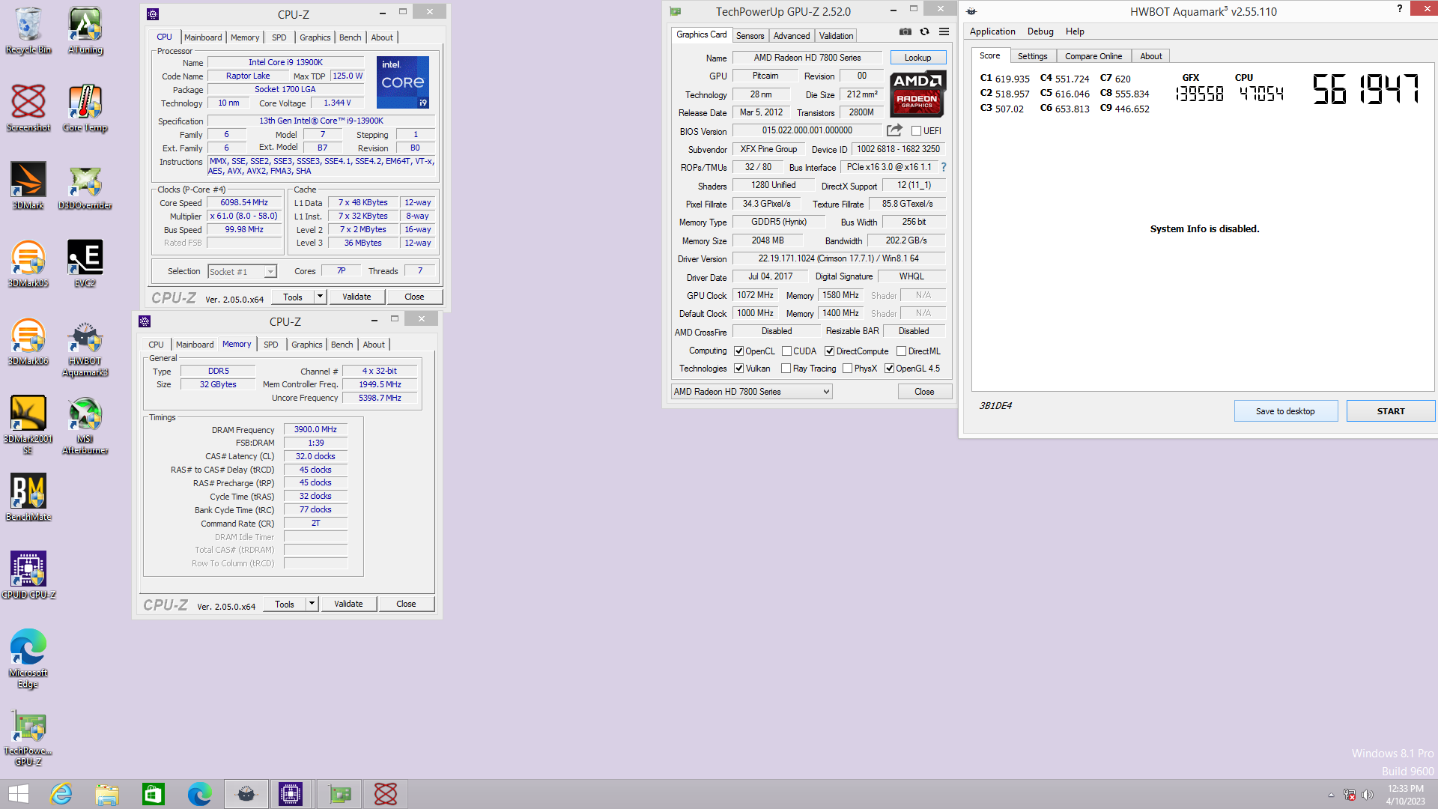Switch to Mainboard tab in top CPU-Z
This screenshot has height=809, width=1438.
(203, 37)
